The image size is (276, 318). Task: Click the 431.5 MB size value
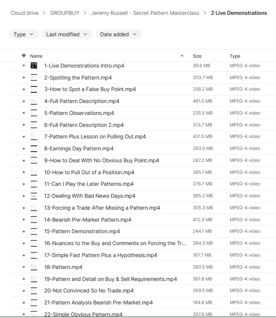point(203,137)
